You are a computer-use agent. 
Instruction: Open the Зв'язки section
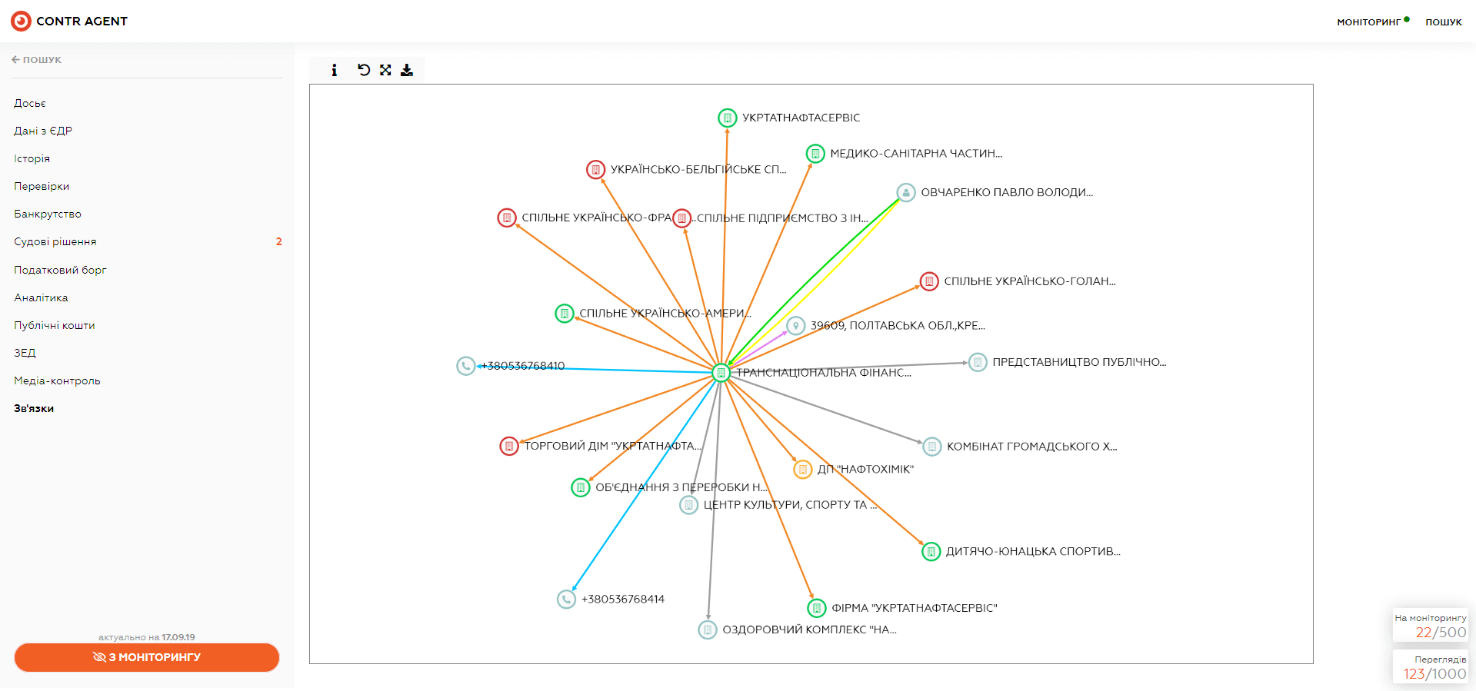(34, 408)
